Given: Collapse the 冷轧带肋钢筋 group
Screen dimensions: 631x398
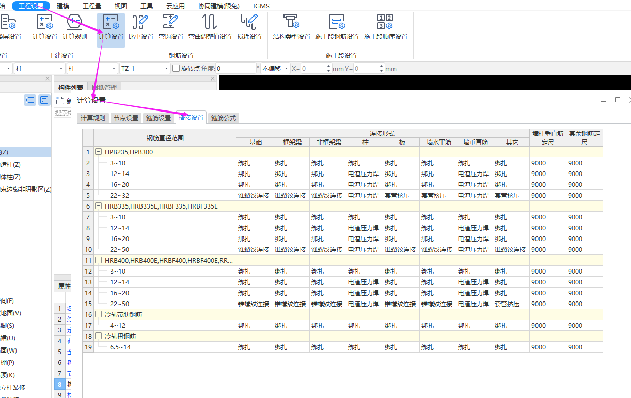Looking at the screenshot, I should pos(98,314).
